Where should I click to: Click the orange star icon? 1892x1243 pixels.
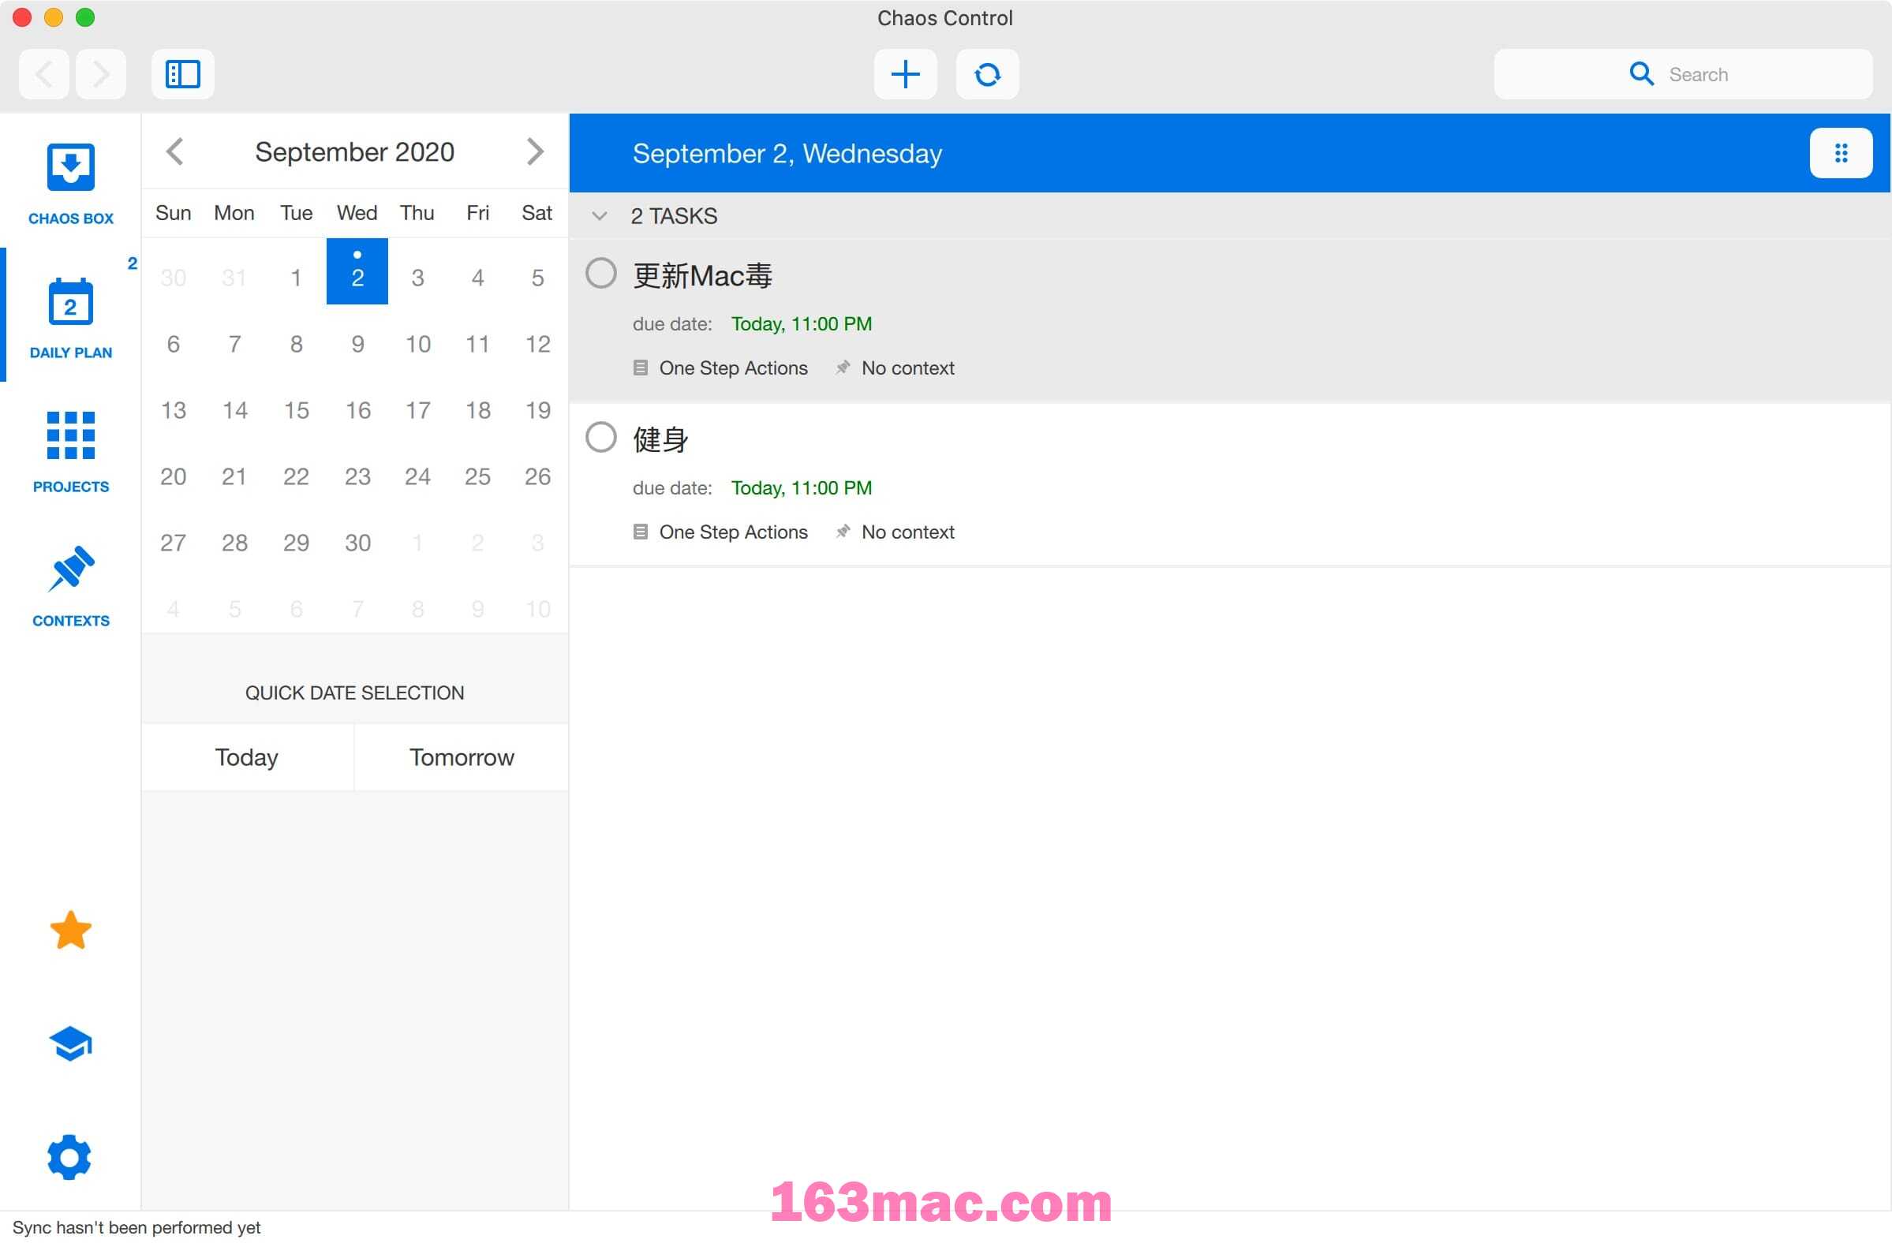click(71, 931)
